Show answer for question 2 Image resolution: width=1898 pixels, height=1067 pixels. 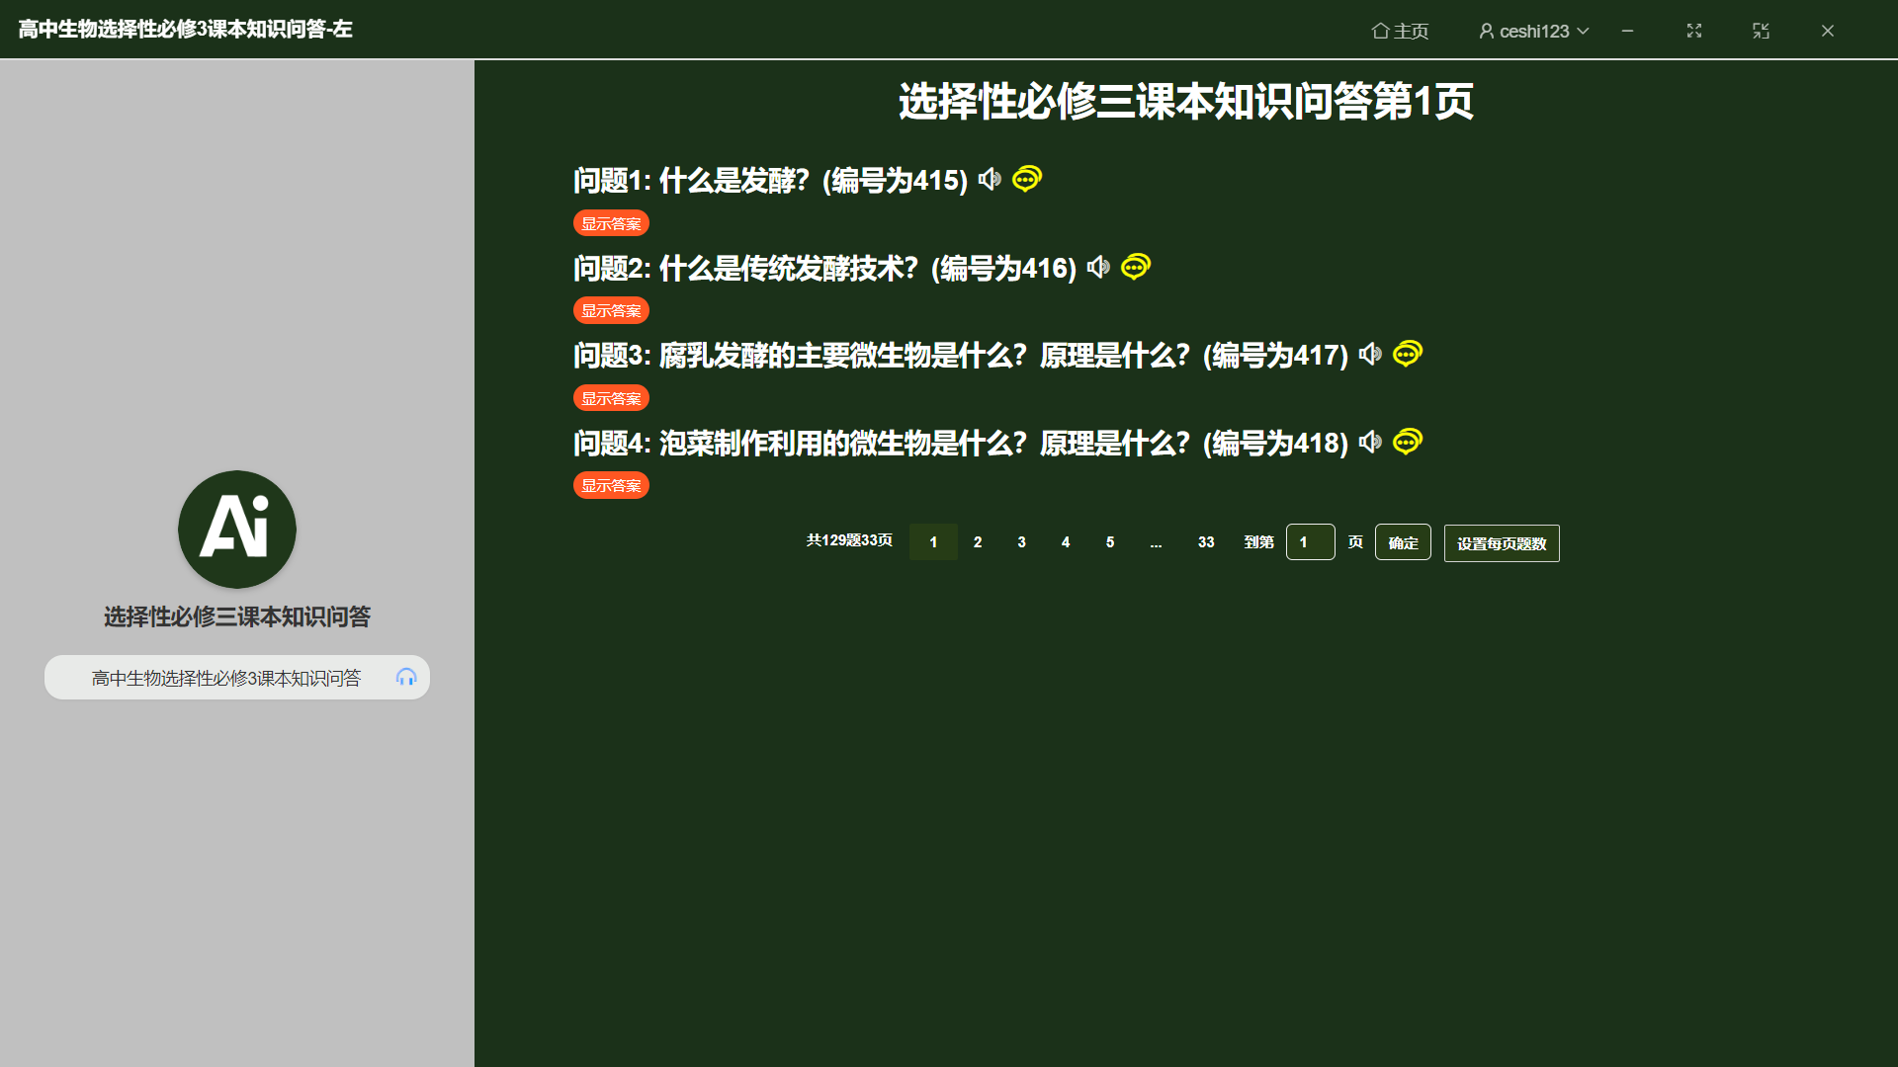(611, 310)
